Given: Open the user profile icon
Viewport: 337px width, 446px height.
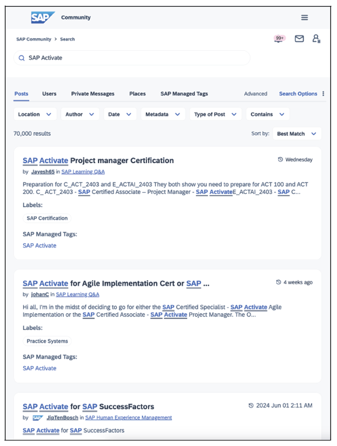Looking at the screenshot, I should point(315,39).
